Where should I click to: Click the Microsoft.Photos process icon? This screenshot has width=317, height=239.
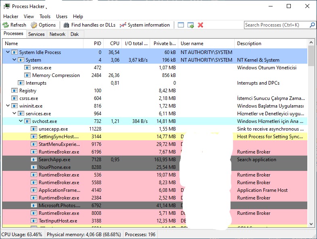tap(34, 206)
